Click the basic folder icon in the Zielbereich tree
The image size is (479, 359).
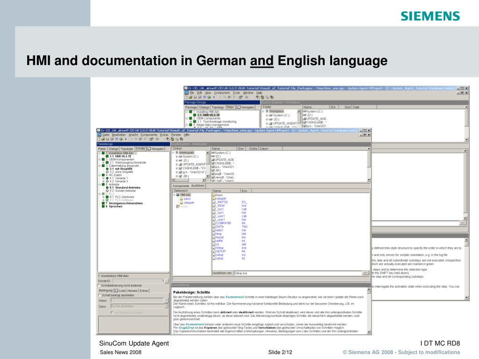pyautogui.click(x=181, y=199)
